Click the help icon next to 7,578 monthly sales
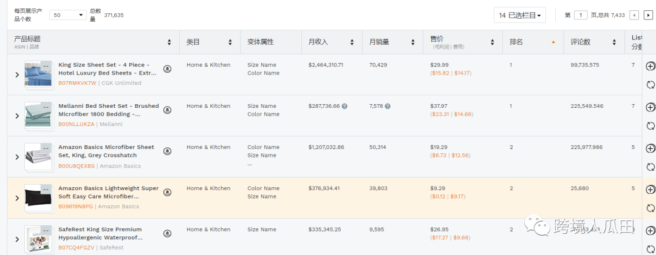This screenshot has width=656, height=255. (x=388, y=106)
